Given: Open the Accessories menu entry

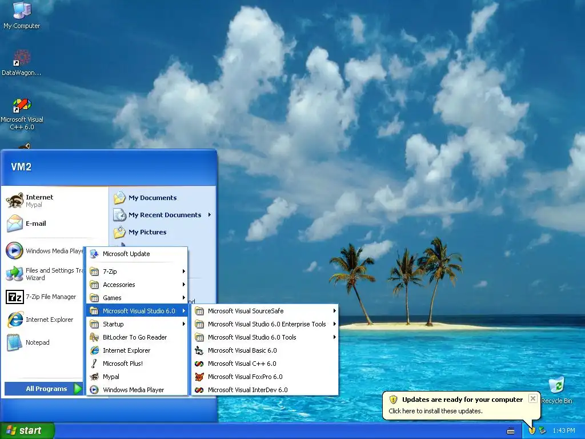Looking at the screenshot, I should (x=137, y=285).
